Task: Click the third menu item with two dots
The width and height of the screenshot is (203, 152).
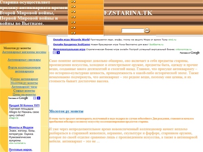Action: tap(86, 12)
